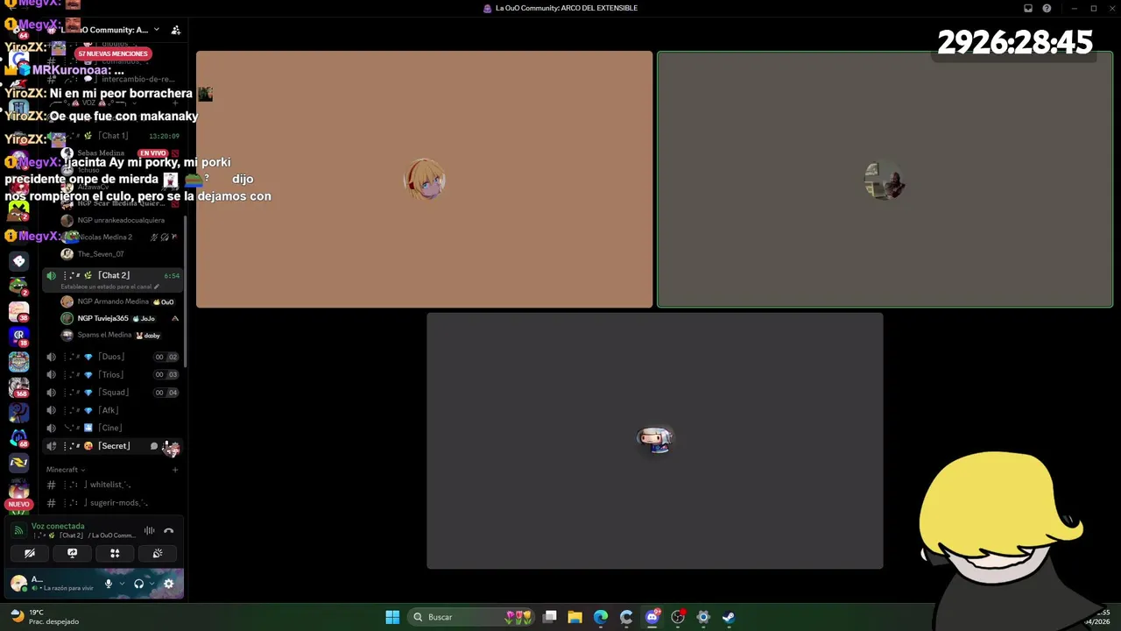
Task: Open white dice server icon
Action: (18, 261)
